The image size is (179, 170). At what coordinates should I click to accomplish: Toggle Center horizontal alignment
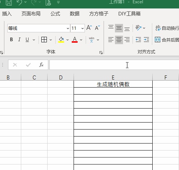119,40
